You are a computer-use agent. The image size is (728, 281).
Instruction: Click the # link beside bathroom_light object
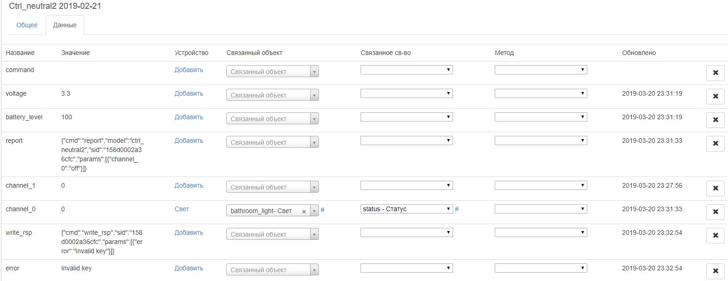323,210
